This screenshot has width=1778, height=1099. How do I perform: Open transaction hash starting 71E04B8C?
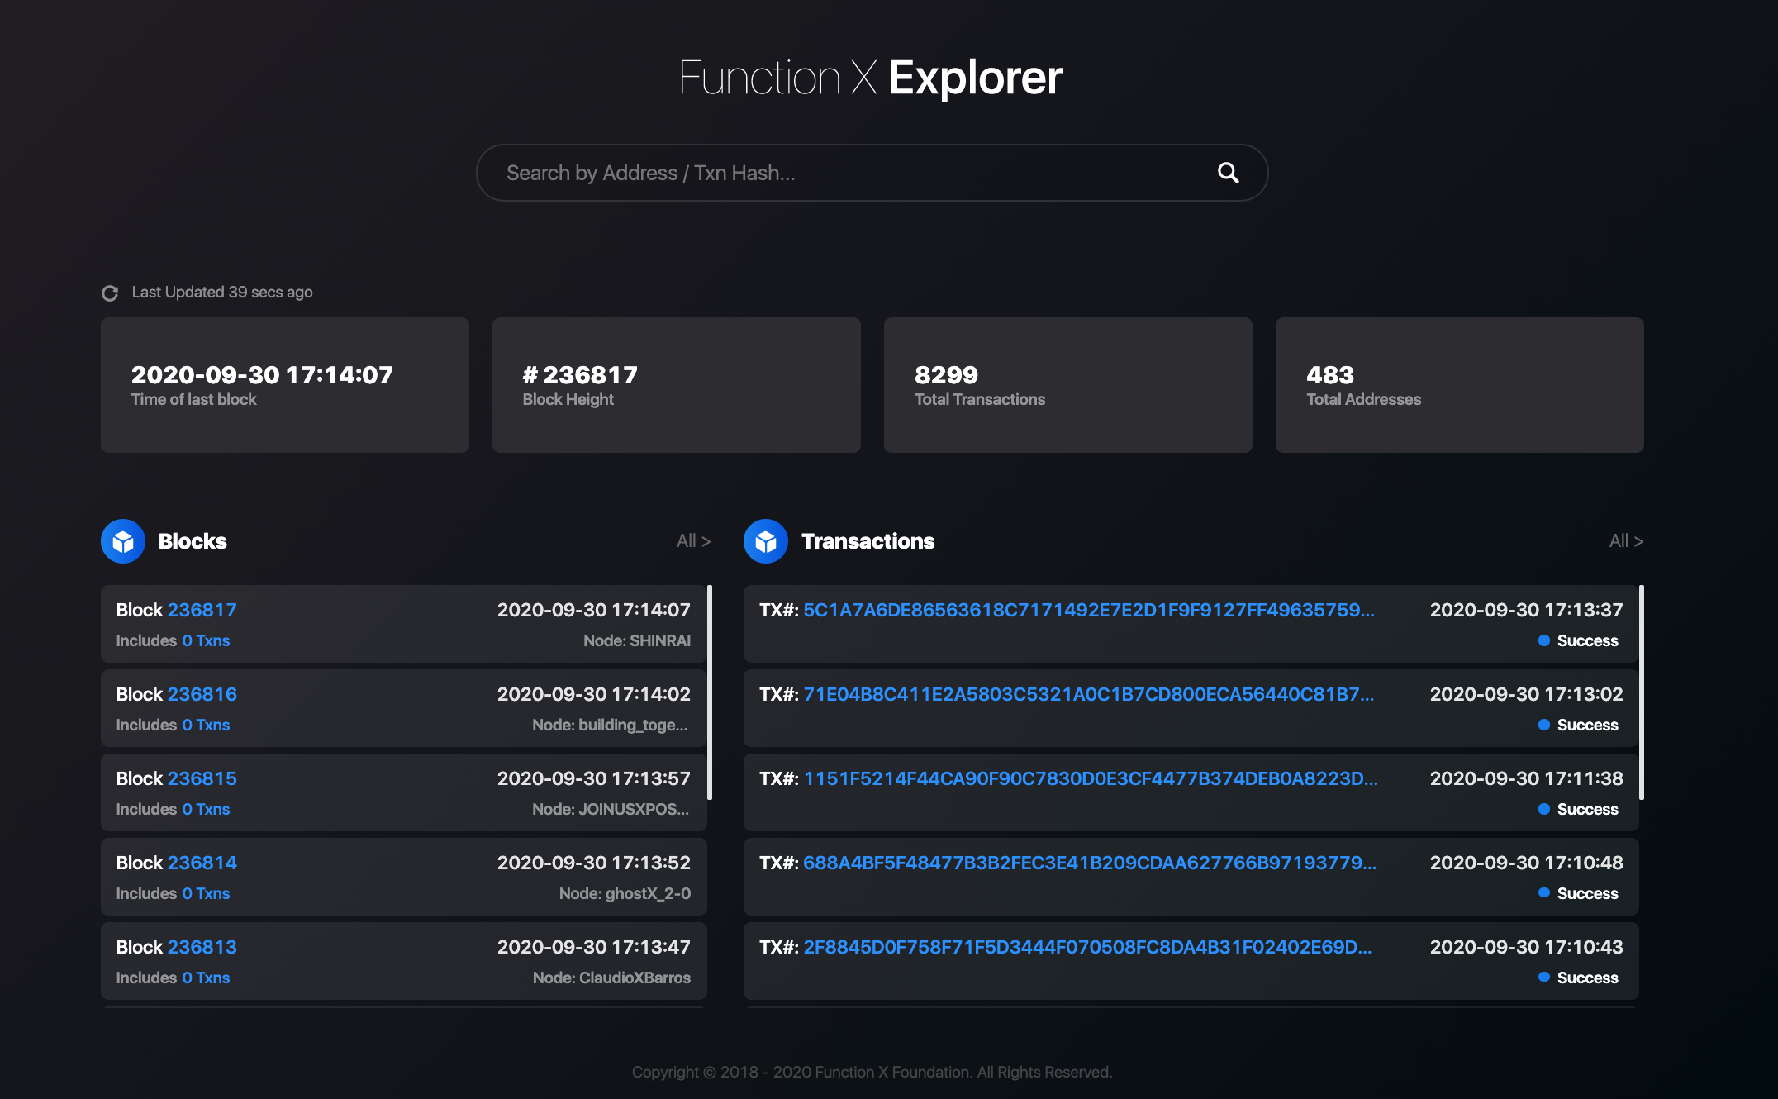tap(1089, 694)
